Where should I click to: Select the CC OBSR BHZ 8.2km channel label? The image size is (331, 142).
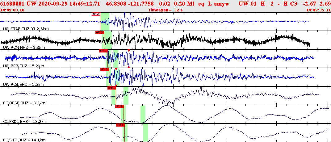[24, 103]
